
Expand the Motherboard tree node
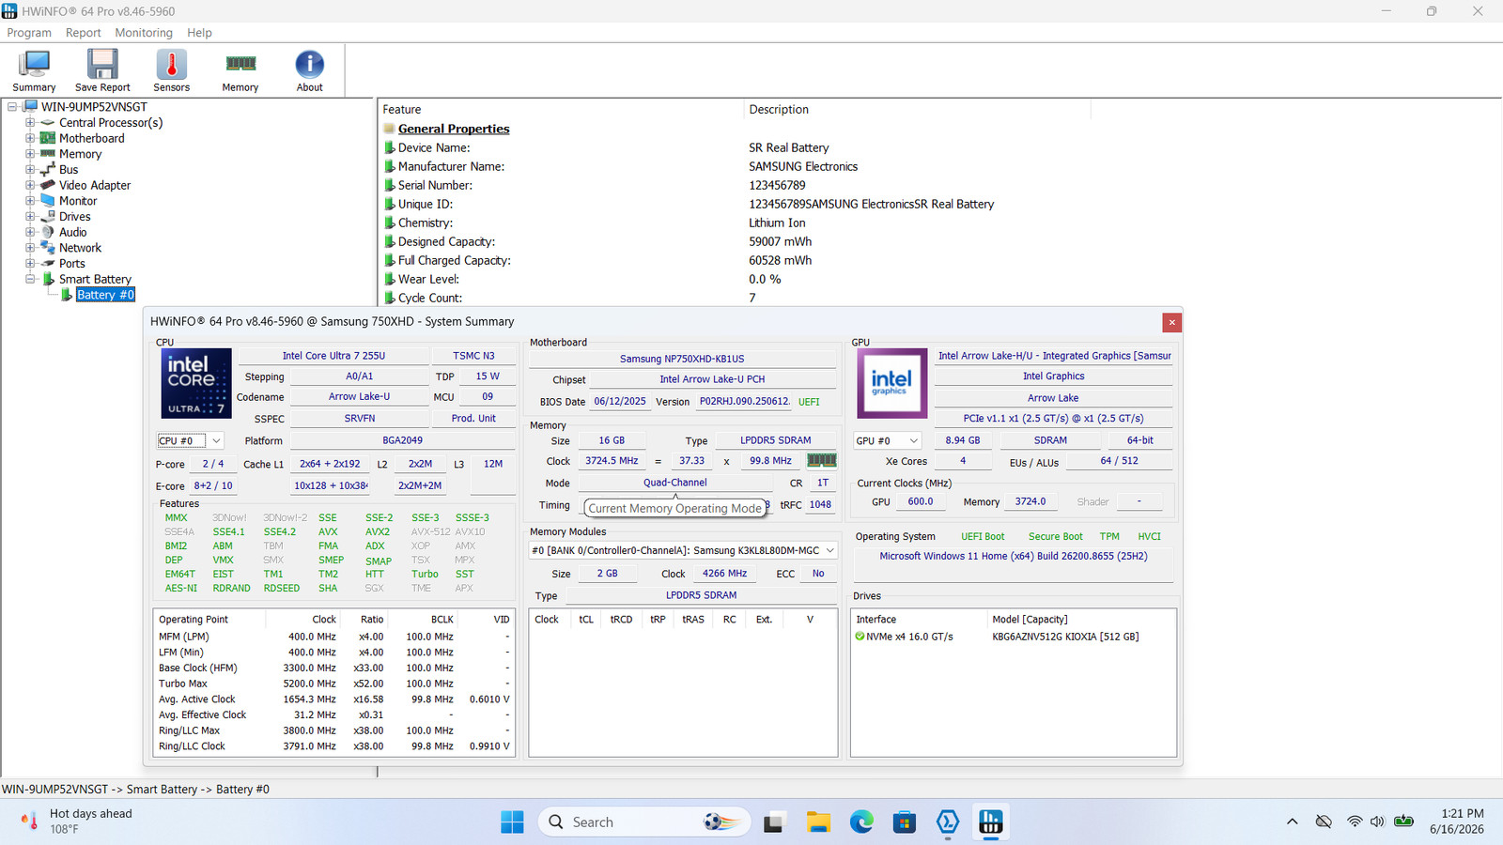tap(30, 138)
